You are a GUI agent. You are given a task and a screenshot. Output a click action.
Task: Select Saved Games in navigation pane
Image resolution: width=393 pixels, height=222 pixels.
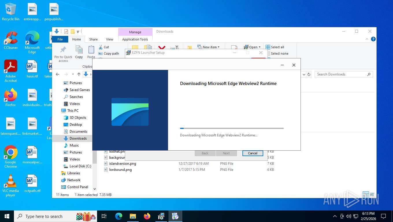(77, 90)
